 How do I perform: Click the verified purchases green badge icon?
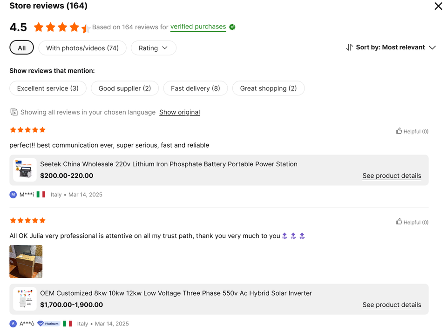[232, 27]
